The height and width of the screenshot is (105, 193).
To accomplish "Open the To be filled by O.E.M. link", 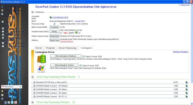I will pyautogui.click(x=60, y=17).
